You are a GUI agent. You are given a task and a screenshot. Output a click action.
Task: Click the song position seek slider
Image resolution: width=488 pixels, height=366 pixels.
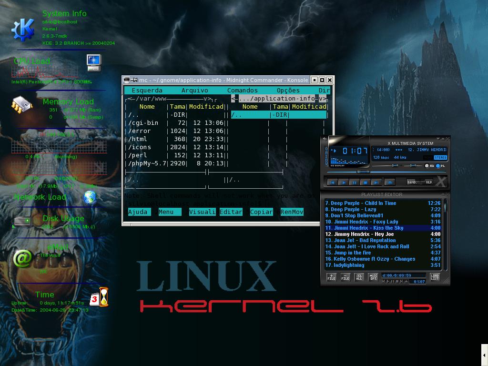click(386, 172)
